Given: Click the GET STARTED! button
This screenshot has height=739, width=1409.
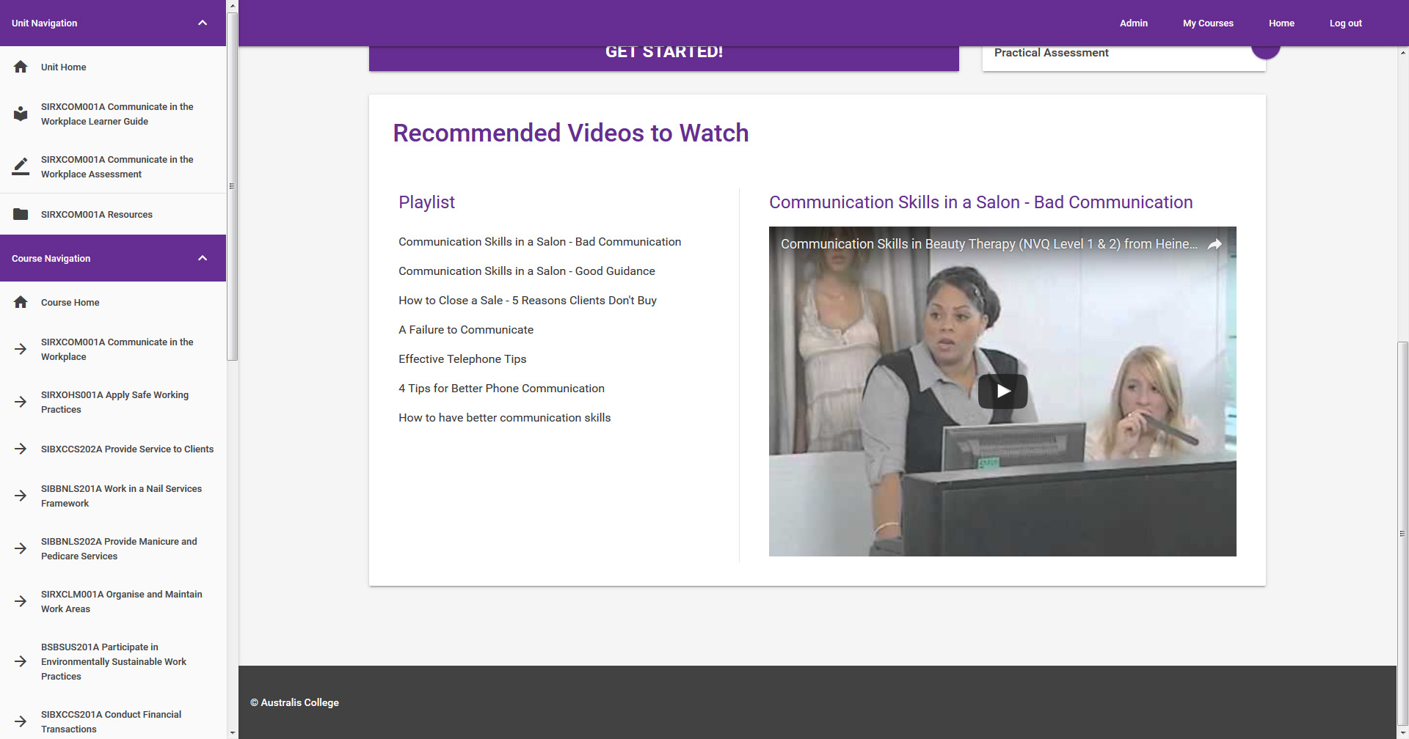Looking at the screenshot, I should point(663,58).
